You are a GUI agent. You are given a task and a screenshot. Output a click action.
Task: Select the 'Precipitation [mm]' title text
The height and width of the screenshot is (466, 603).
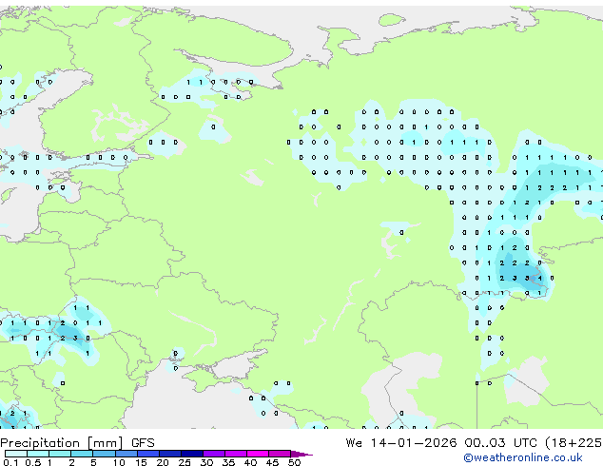(x=62, y=443)
